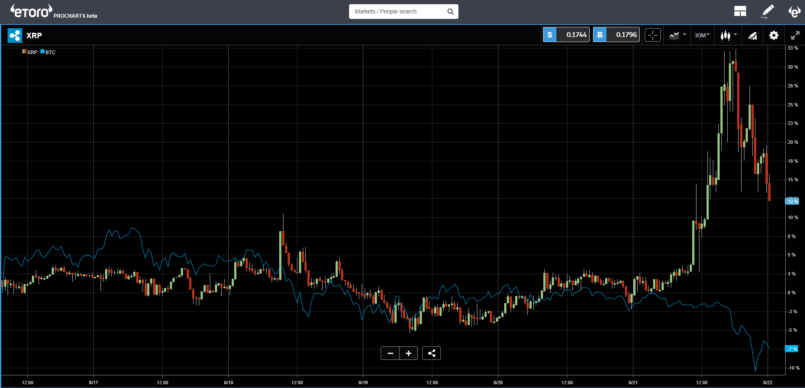Screen dimensions: 805x388
Task: Open the compare instruments dropdown
Action: 678,35
